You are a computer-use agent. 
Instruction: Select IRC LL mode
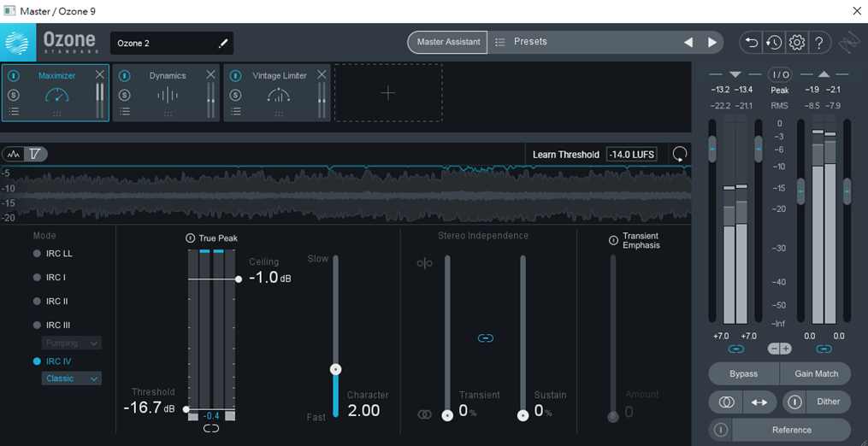coord(53,254)
